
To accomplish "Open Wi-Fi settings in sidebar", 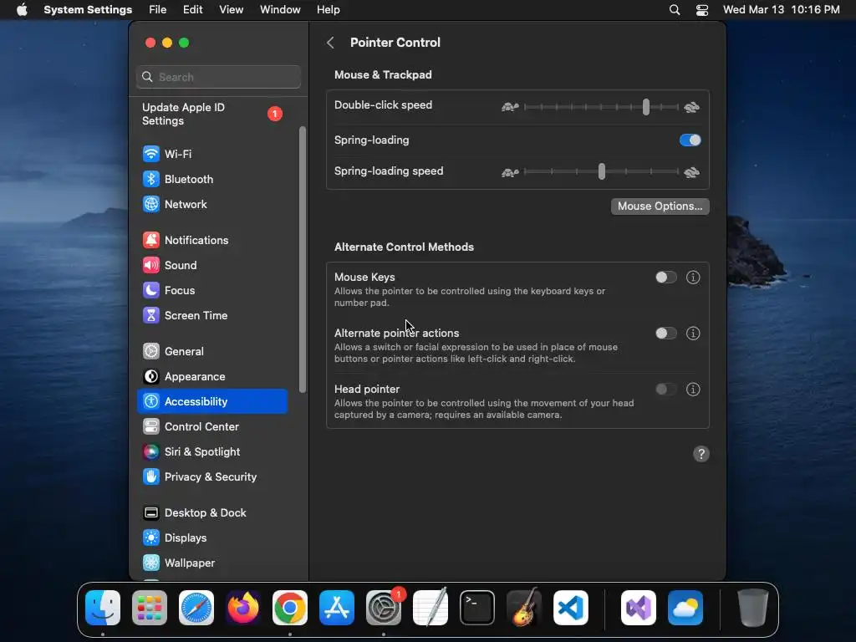I will [x=212, y=154].
